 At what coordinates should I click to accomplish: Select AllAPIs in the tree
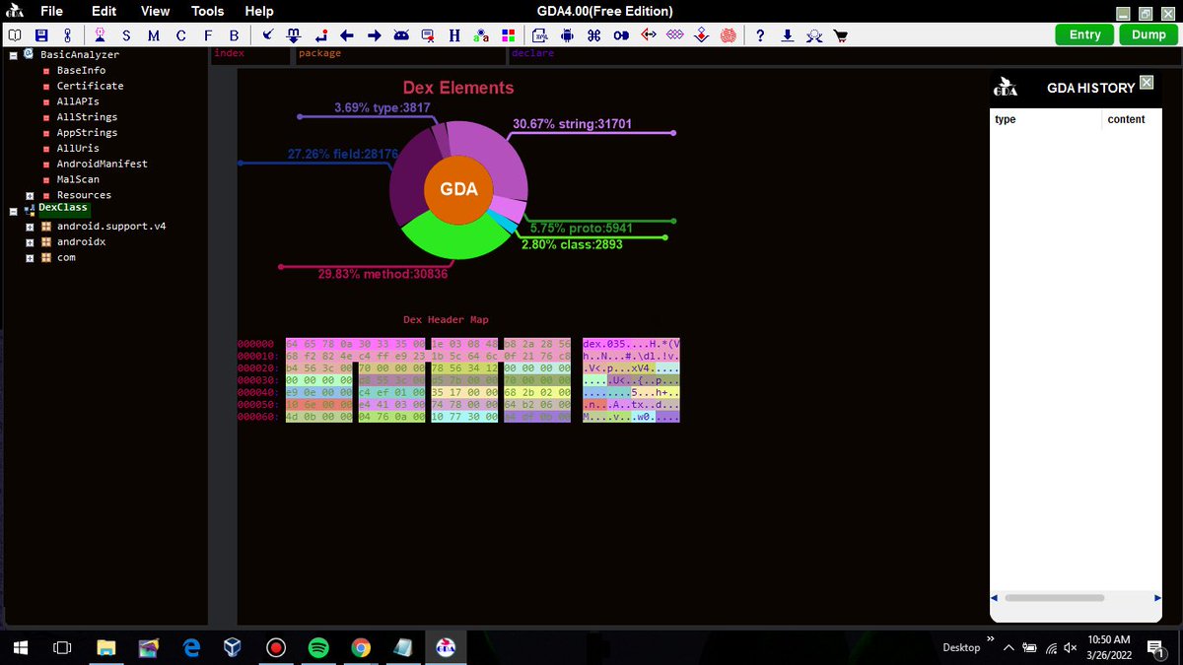pos(78,101)
